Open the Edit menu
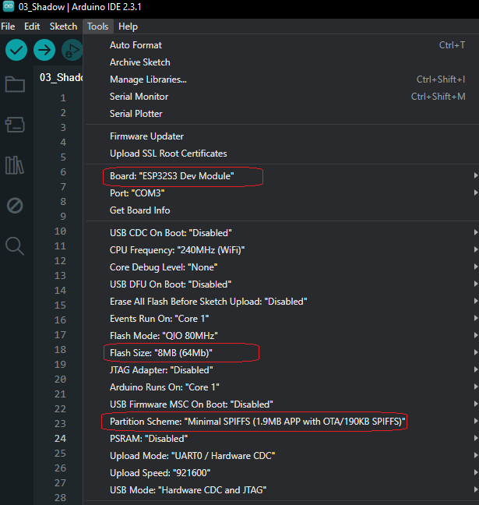479x505 pixels. click(x=32, y=26)
